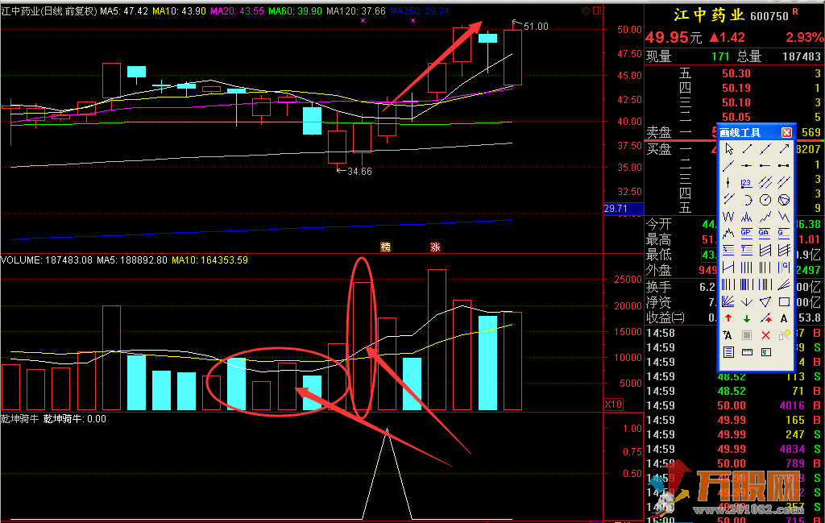
Task: Pick the line segment drawing tool
Action: pos(747,149)
